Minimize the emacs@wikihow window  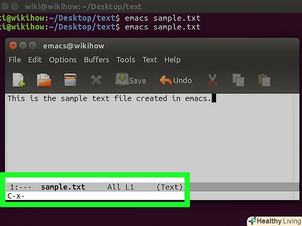[x=23, y=46]
